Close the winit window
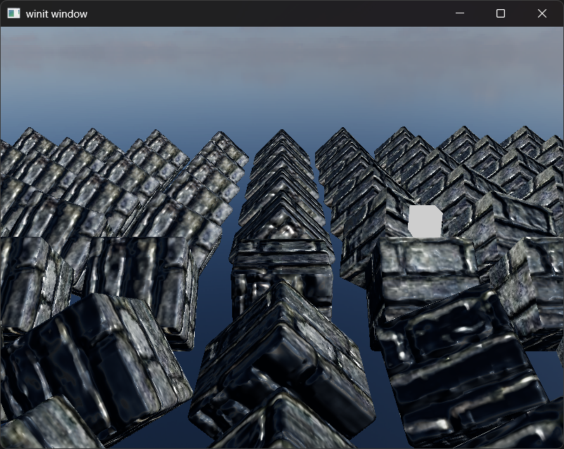The height and width of the screenshot is (449, 564). pos(541,13)
